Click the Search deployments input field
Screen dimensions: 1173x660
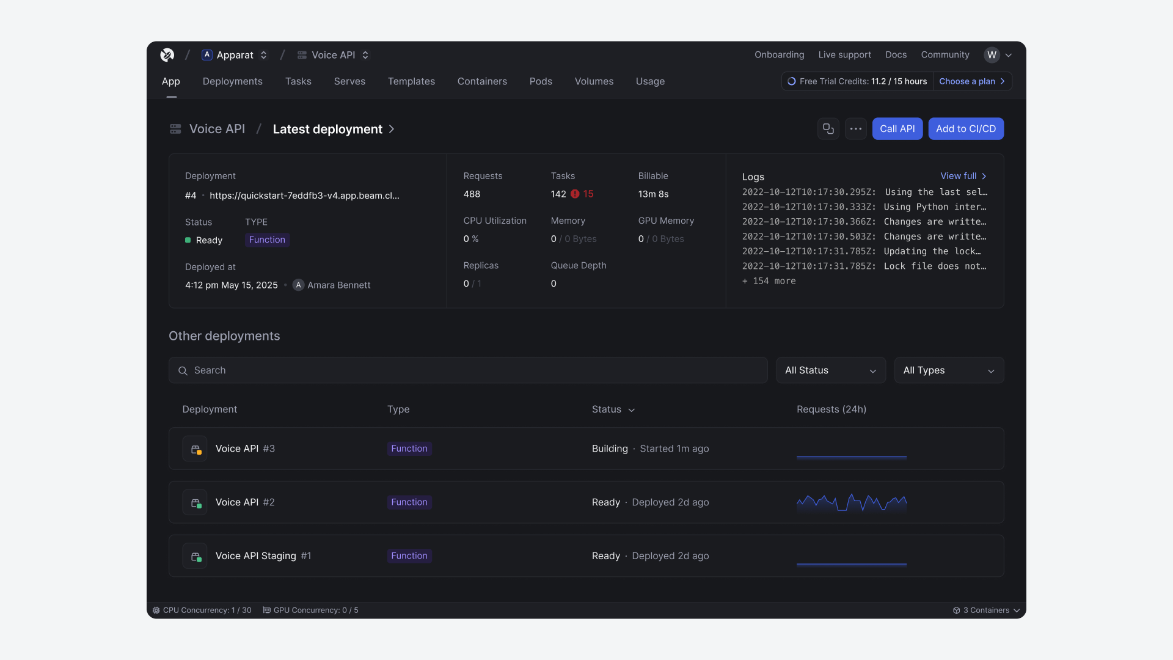pyautogui.click(x=468, y=370)
